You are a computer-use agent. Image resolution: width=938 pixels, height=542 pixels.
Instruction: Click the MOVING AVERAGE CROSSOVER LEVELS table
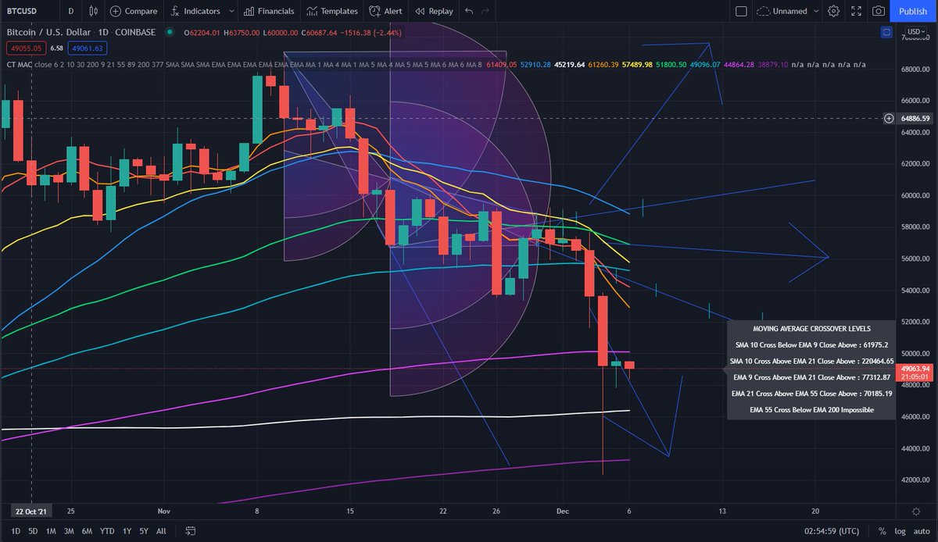pyautogui.click(x=811, y=369)
